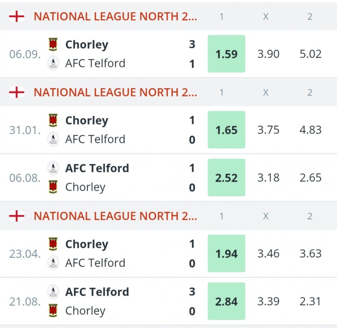Screen dimensions: 337x328
Task: Click the 3 - 0 score of the 21.08. match
Action: [x=192, y=301]
